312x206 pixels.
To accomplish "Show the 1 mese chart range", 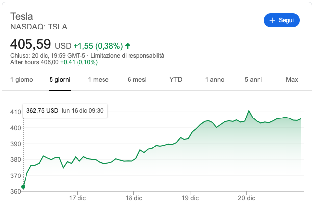I will click(x=98, y=79).
